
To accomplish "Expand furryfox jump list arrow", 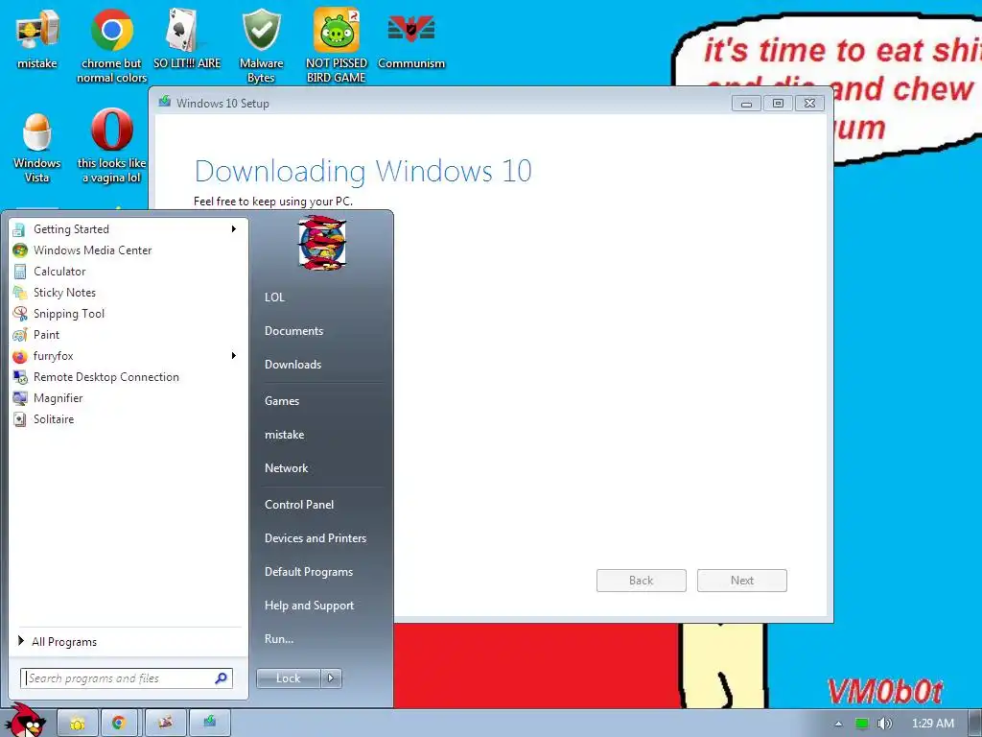I will click(x=234, y=356).
